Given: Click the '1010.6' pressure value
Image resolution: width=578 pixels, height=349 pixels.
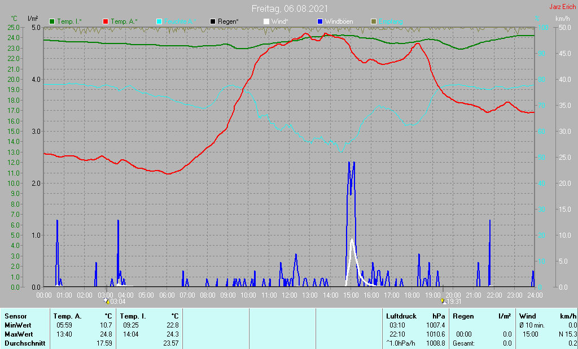Looking at the screenshot, I should tap(436, 334).
